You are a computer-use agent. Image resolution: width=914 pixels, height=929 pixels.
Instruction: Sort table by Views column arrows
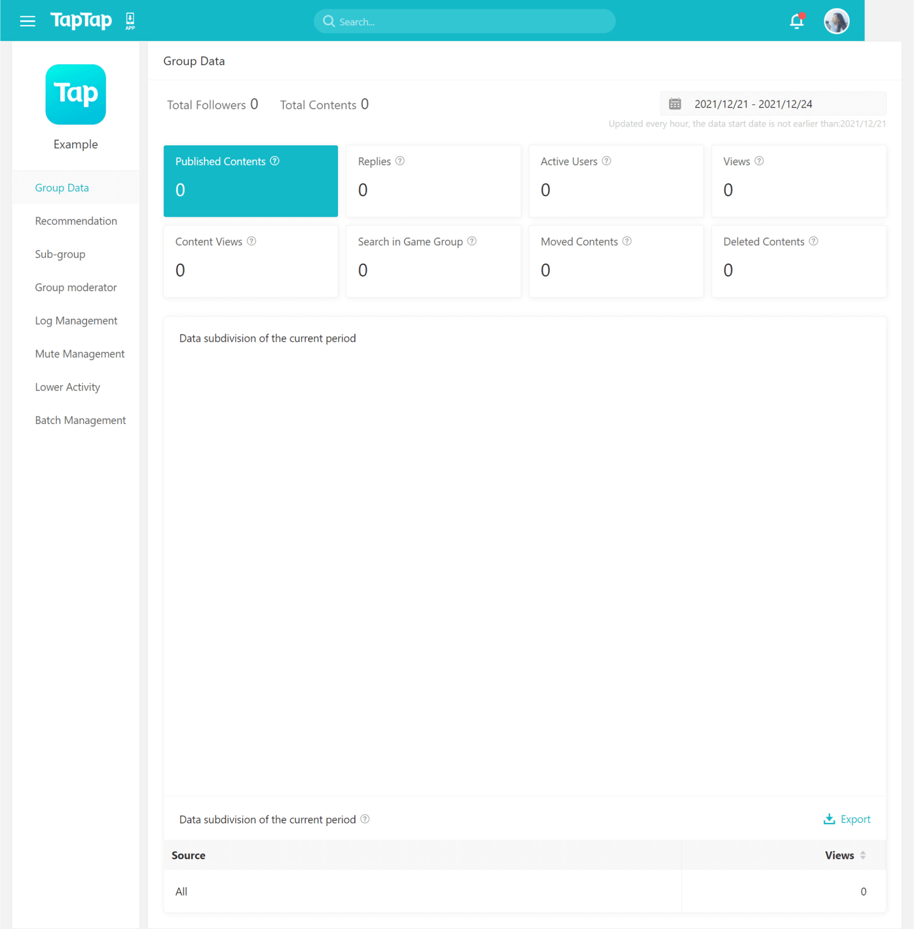pyautogui.click(x=862, y=855)
